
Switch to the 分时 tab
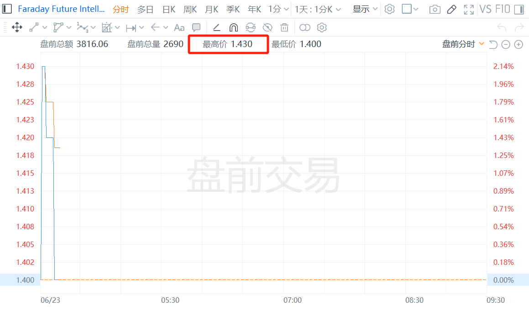pos(121,10)
